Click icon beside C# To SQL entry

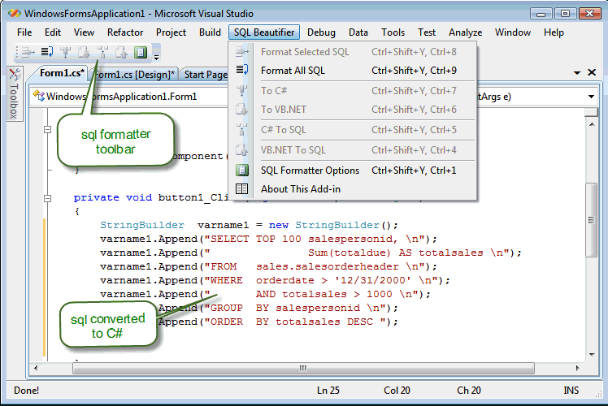(242, 129)
